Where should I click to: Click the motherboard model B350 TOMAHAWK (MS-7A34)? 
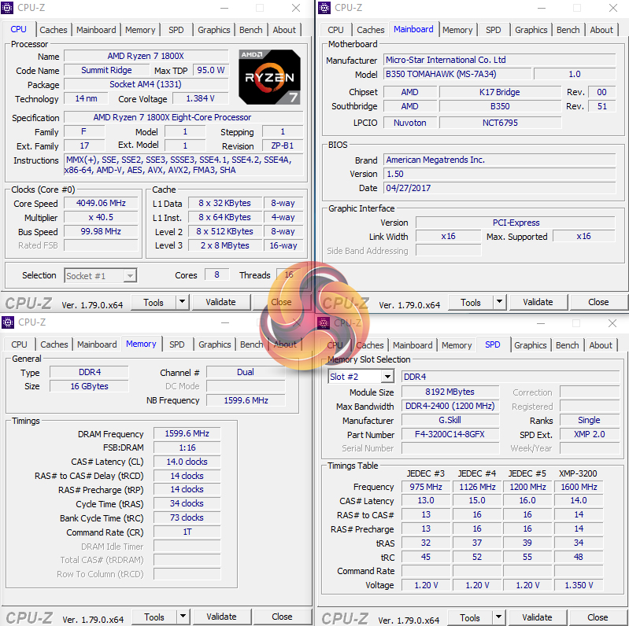coord(457,74)
